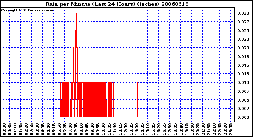253x137 pixels.
Task: Click the 00:35 time axis label
Action: pos(10,129)
